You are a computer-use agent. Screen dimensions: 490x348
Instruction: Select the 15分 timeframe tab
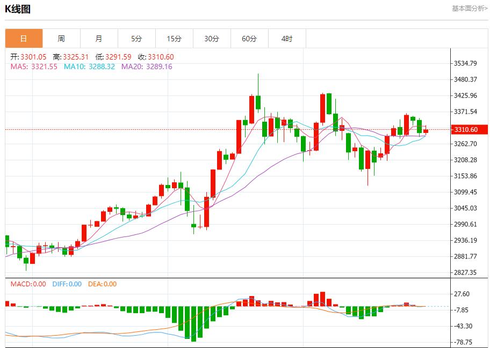(174, 39)
